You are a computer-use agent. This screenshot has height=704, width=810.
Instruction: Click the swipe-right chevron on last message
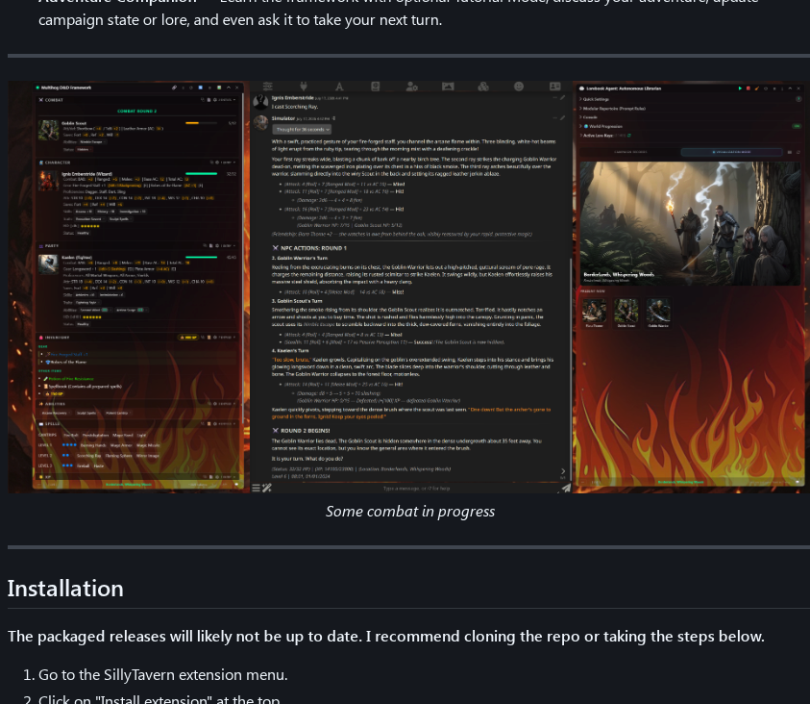click(562, 471)
